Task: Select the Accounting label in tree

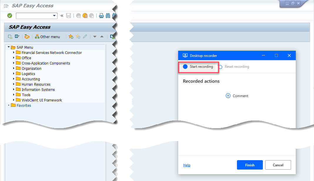Action: click(x=31, y=79)
